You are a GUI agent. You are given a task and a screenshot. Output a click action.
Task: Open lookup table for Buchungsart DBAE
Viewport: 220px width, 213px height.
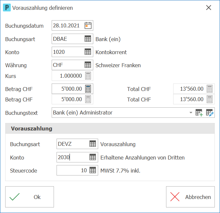(x=88, y=39)
